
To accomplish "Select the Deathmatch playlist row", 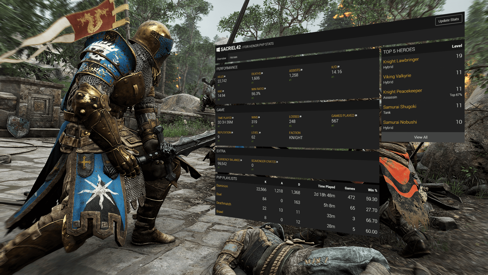I will (297, 211).
